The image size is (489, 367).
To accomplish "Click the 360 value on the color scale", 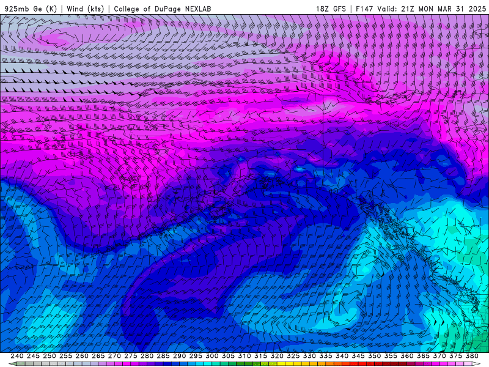I will click(406, 356).
